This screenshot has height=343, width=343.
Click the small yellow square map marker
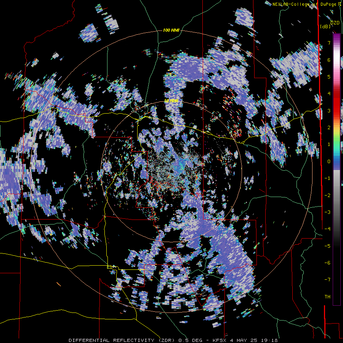click(109, 267)
